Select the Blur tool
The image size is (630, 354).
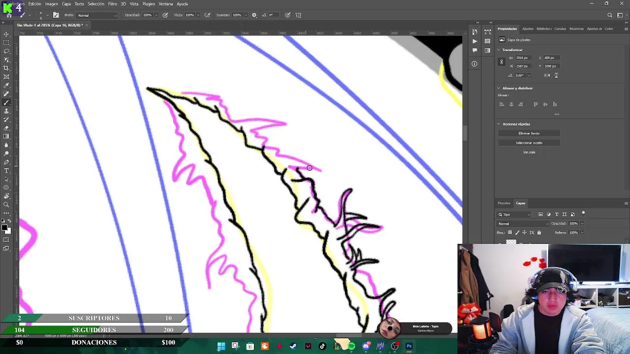pos(6,145)
